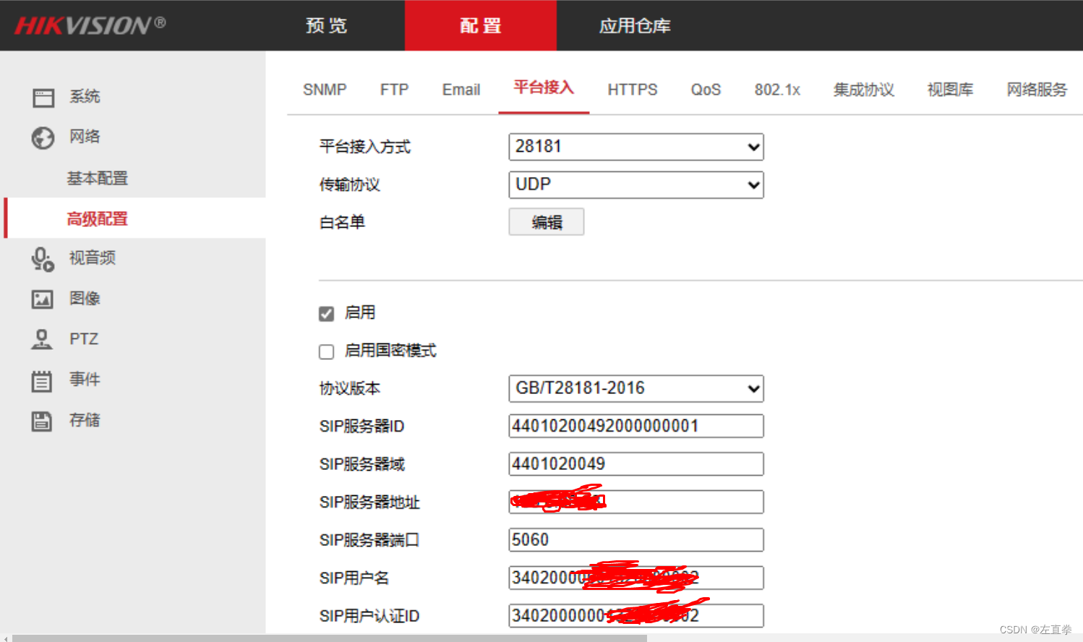This screenshot has width=1083, height=642.
Task: Switch to the FTP tab
Action: click(394, 90)
